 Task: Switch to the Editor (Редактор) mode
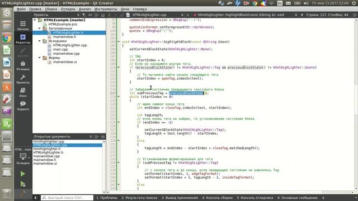[x=23, y=39]
